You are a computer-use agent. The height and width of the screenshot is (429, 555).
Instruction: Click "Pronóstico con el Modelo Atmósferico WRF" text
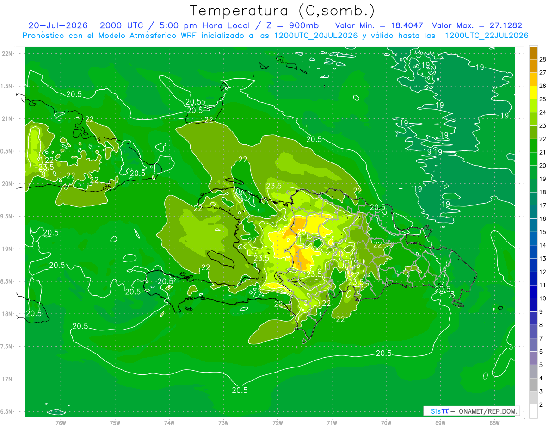[x=111, y=36]
